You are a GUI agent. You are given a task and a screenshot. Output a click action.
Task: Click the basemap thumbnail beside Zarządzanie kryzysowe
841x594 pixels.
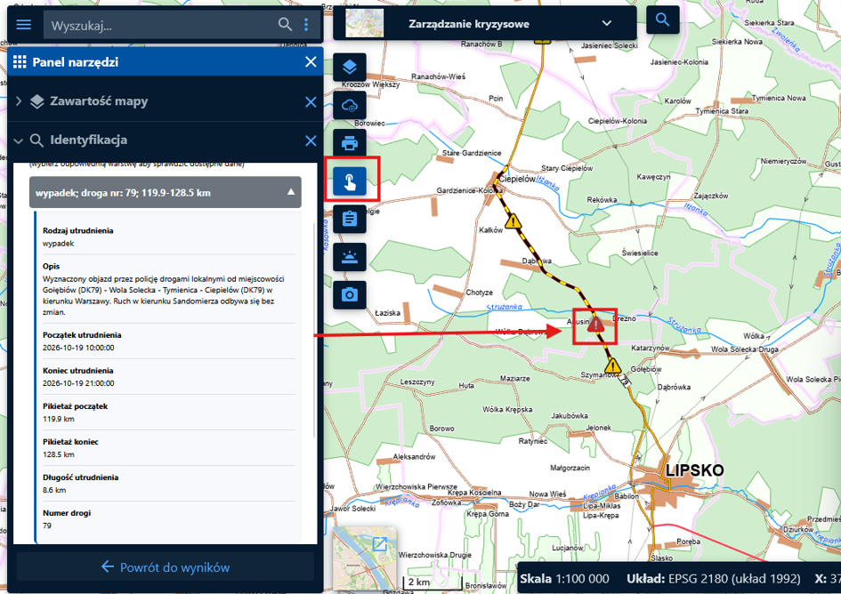pyautogui.click(x=364, y=23)
